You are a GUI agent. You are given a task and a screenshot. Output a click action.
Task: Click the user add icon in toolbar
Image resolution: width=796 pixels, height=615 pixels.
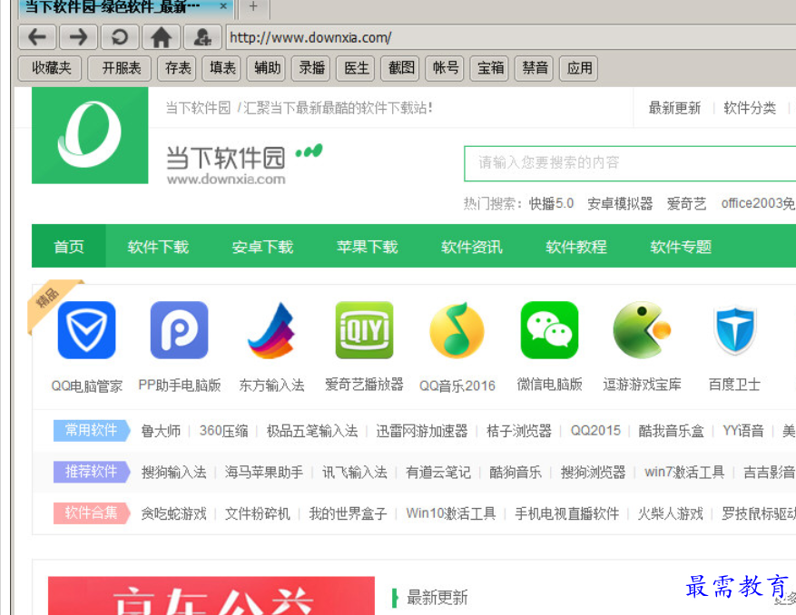point(202,37)
